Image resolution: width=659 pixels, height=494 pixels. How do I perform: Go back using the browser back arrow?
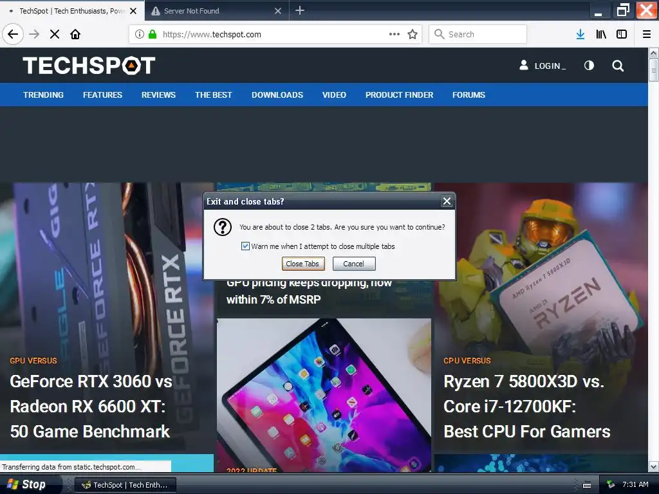coord(13,34)
